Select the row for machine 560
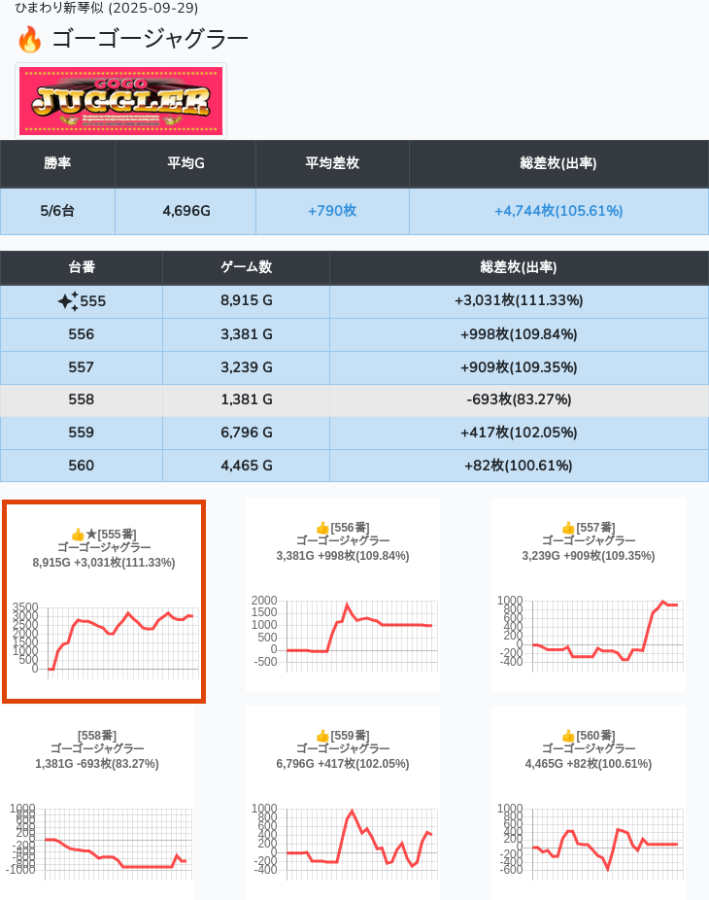Screen dimensions: 709x900 pyautogui.click(x=354, y=466)
